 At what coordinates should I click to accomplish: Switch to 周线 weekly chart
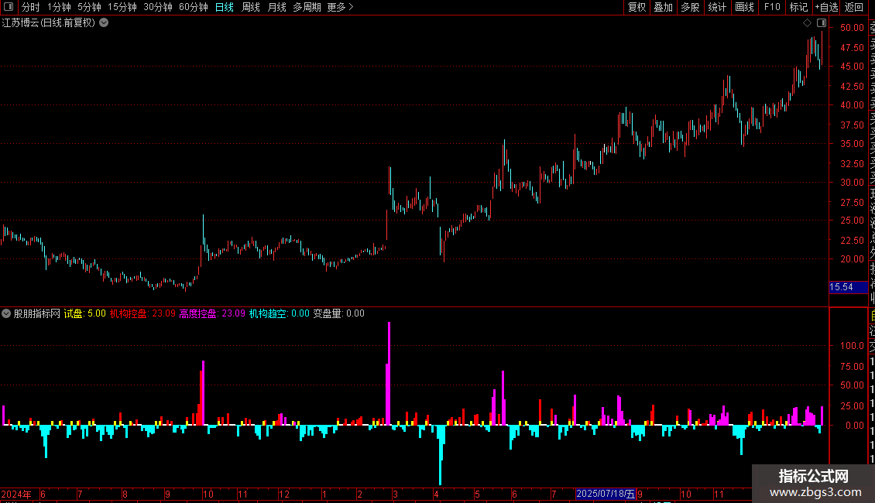pos(251,7)
